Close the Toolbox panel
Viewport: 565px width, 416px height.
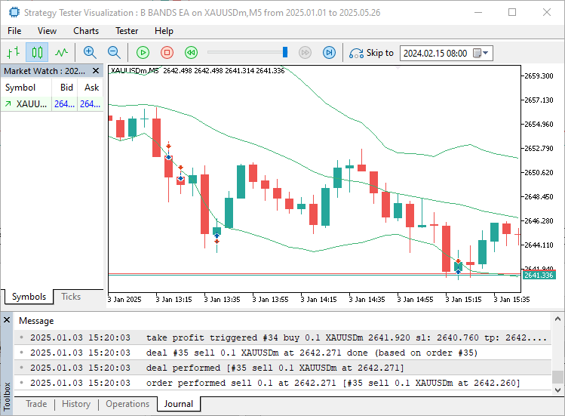pyautogui.click(x=7, y=320)
